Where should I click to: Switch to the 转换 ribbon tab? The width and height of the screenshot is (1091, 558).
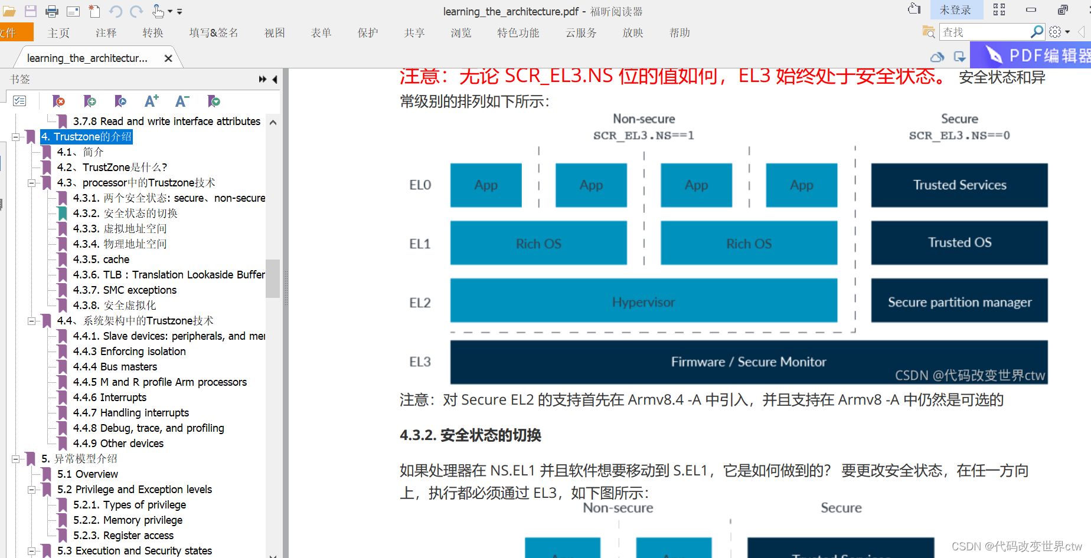coord(153,33)
